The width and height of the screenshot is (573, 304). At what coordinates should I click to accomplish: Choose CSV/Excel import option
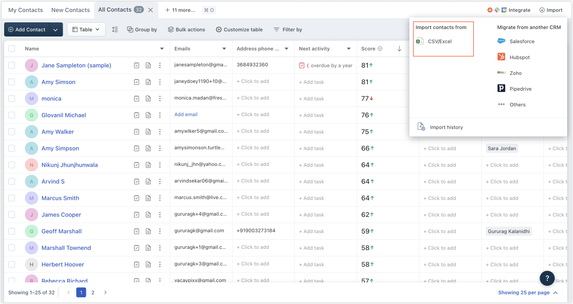[x=440, y=41]
